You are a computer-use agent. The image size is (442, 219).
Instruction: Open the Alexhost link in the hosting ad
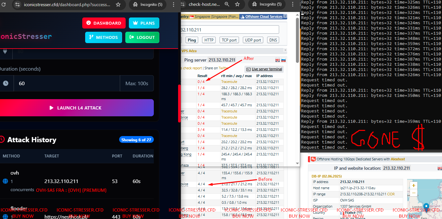tap(398, 159)
